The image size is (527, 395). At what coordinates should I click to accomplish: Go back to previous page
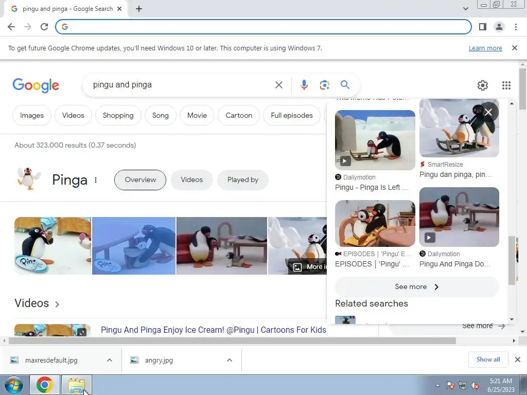pos(11,27)
